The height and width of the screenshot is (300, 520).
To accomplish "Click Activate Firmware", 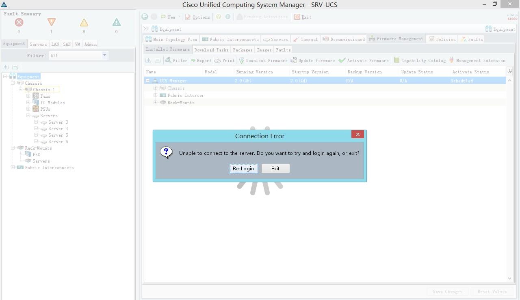I will pos(364,60).
